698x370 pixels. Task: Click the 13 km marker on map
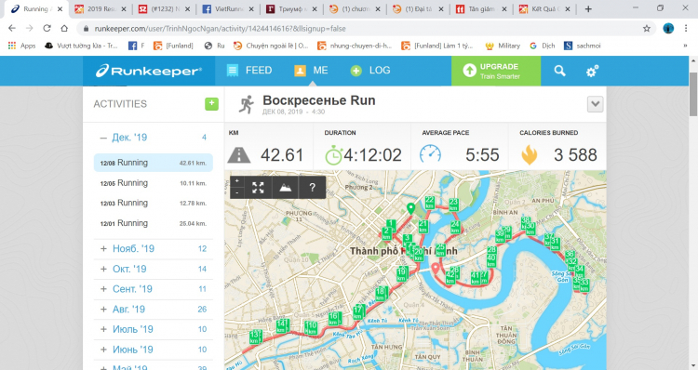255,337
